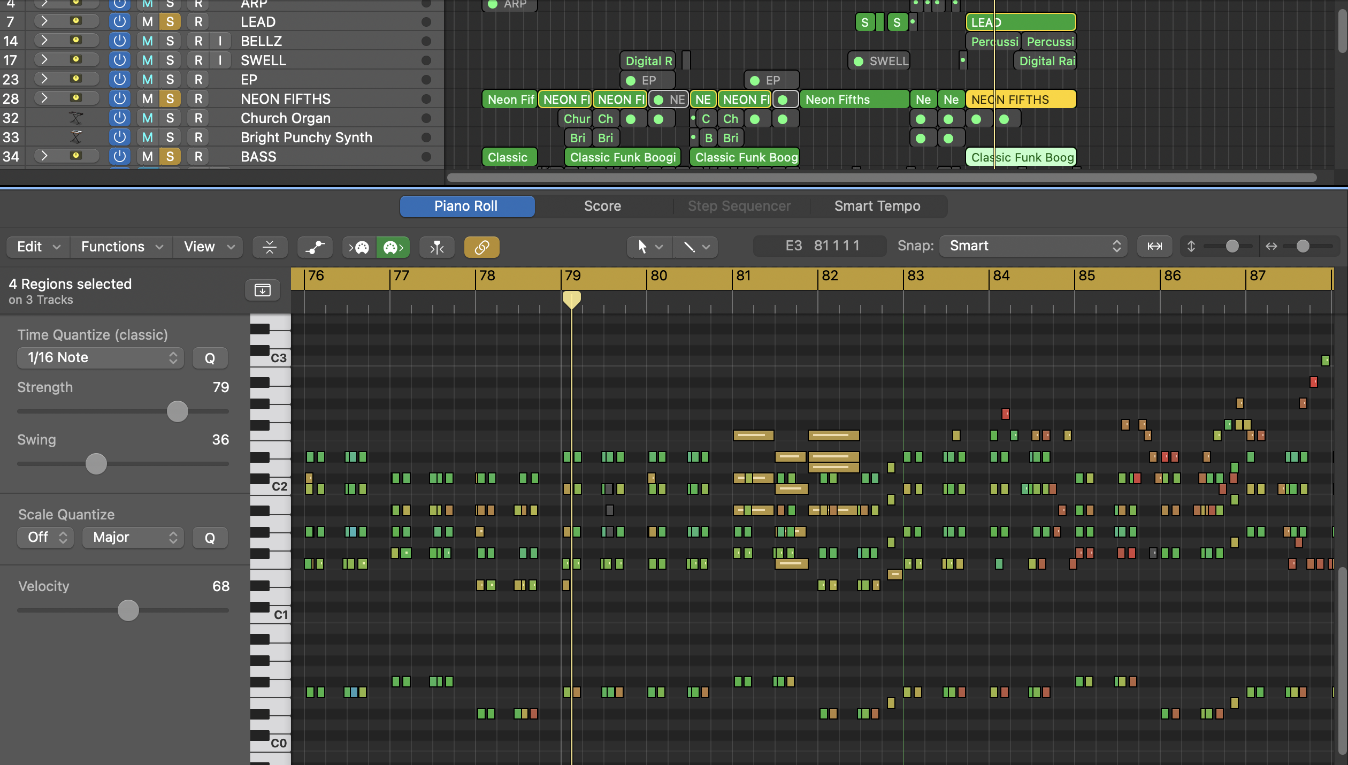Click the arrangement horizontal scrollbar
Image resolution: width=1348 pixels, height=765 pixels.
pos(882,178)
